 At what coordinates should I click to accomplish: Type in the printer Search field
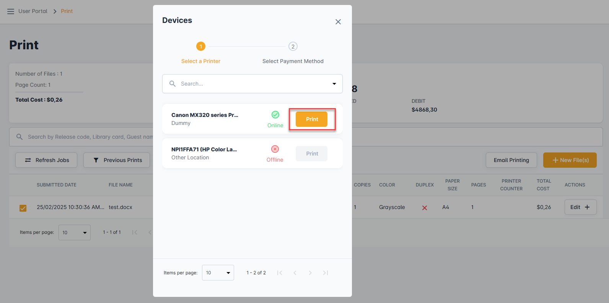[x=252, y=84]
